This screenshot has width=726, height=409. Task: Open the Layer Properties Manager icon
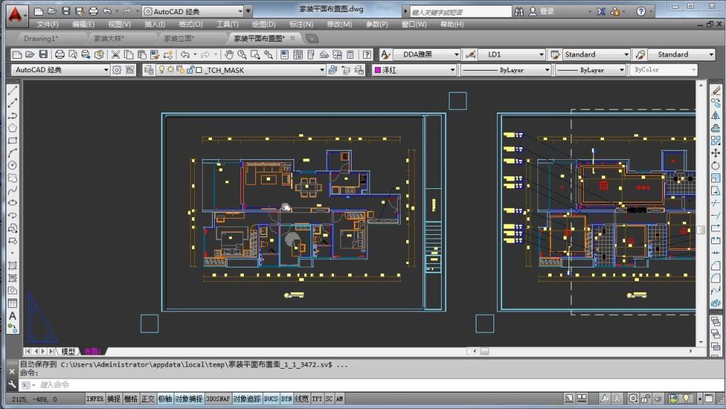pos(149,70)
